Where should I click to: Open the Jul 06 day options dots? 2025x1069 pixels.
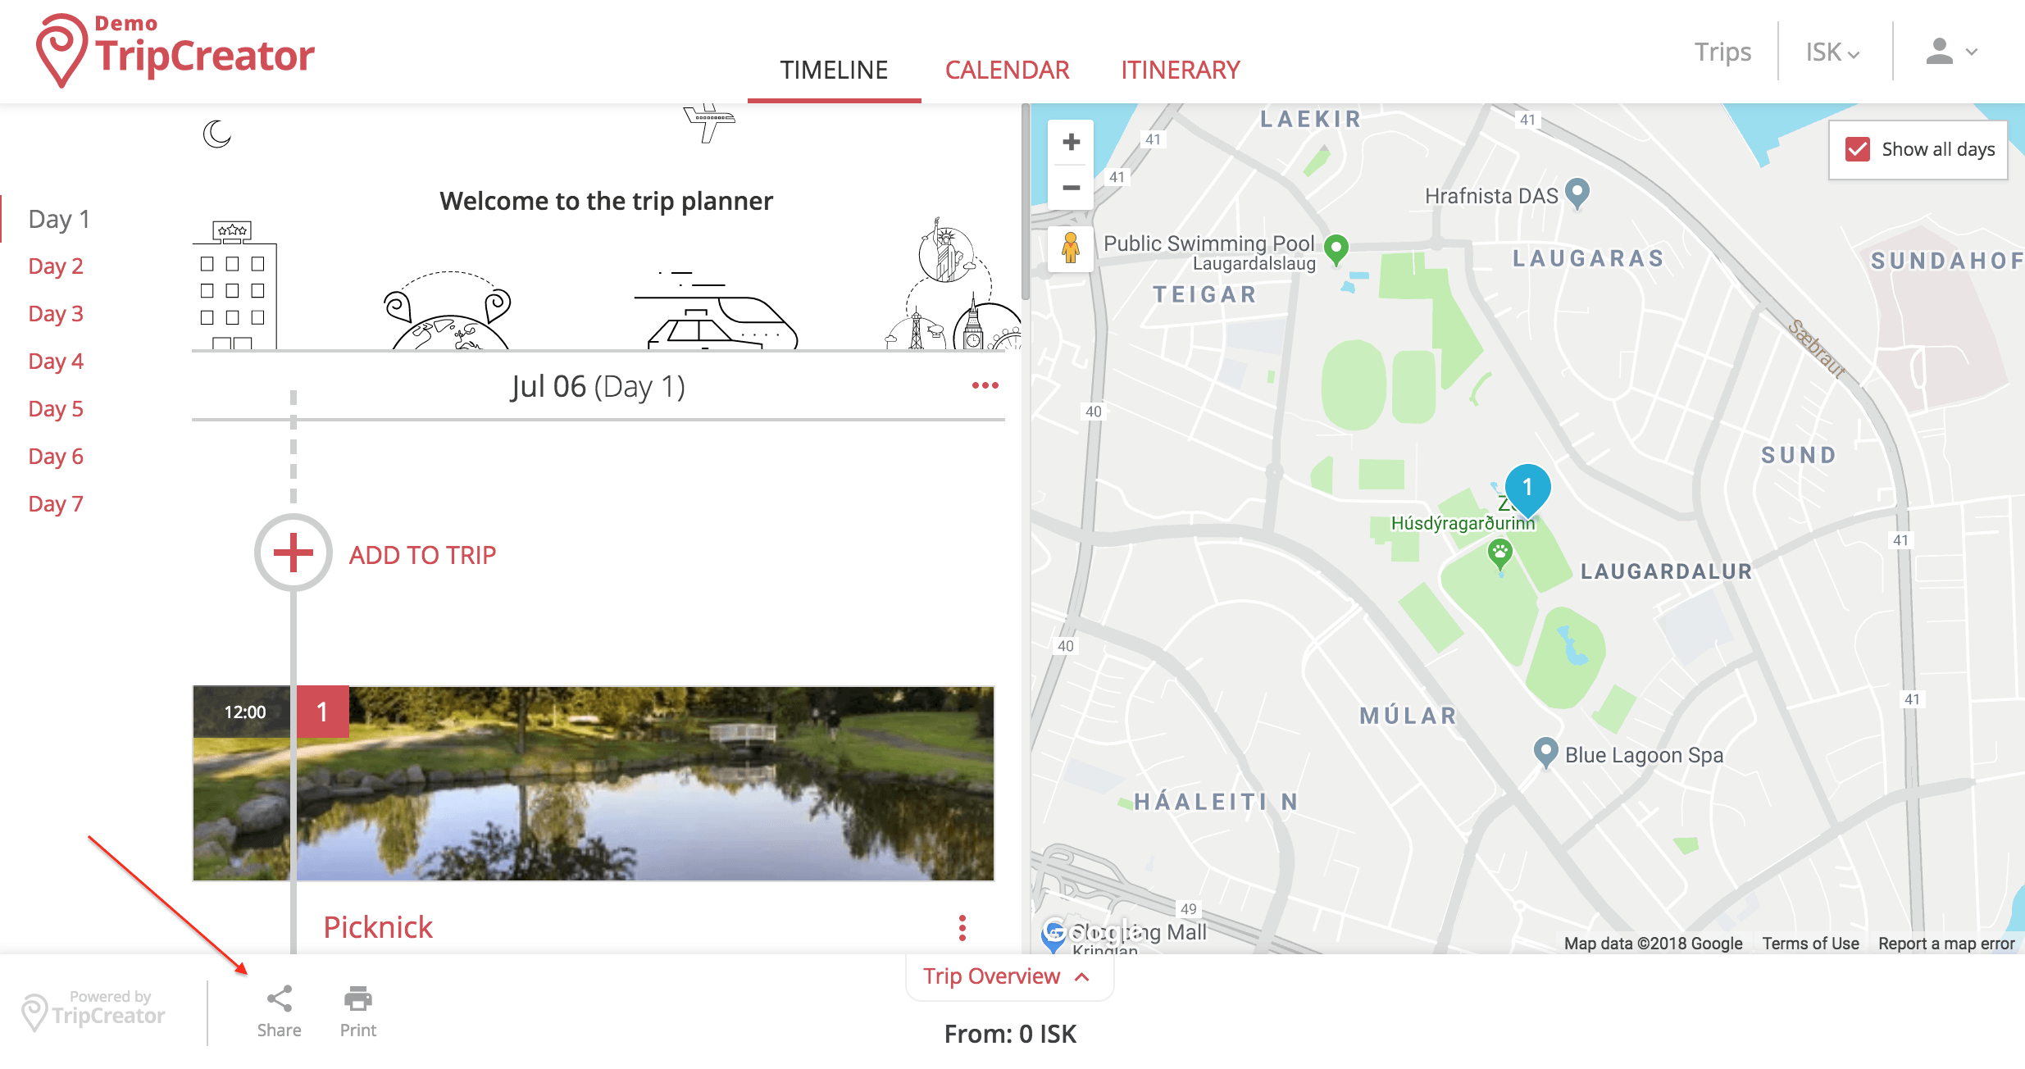click(985, 385)
